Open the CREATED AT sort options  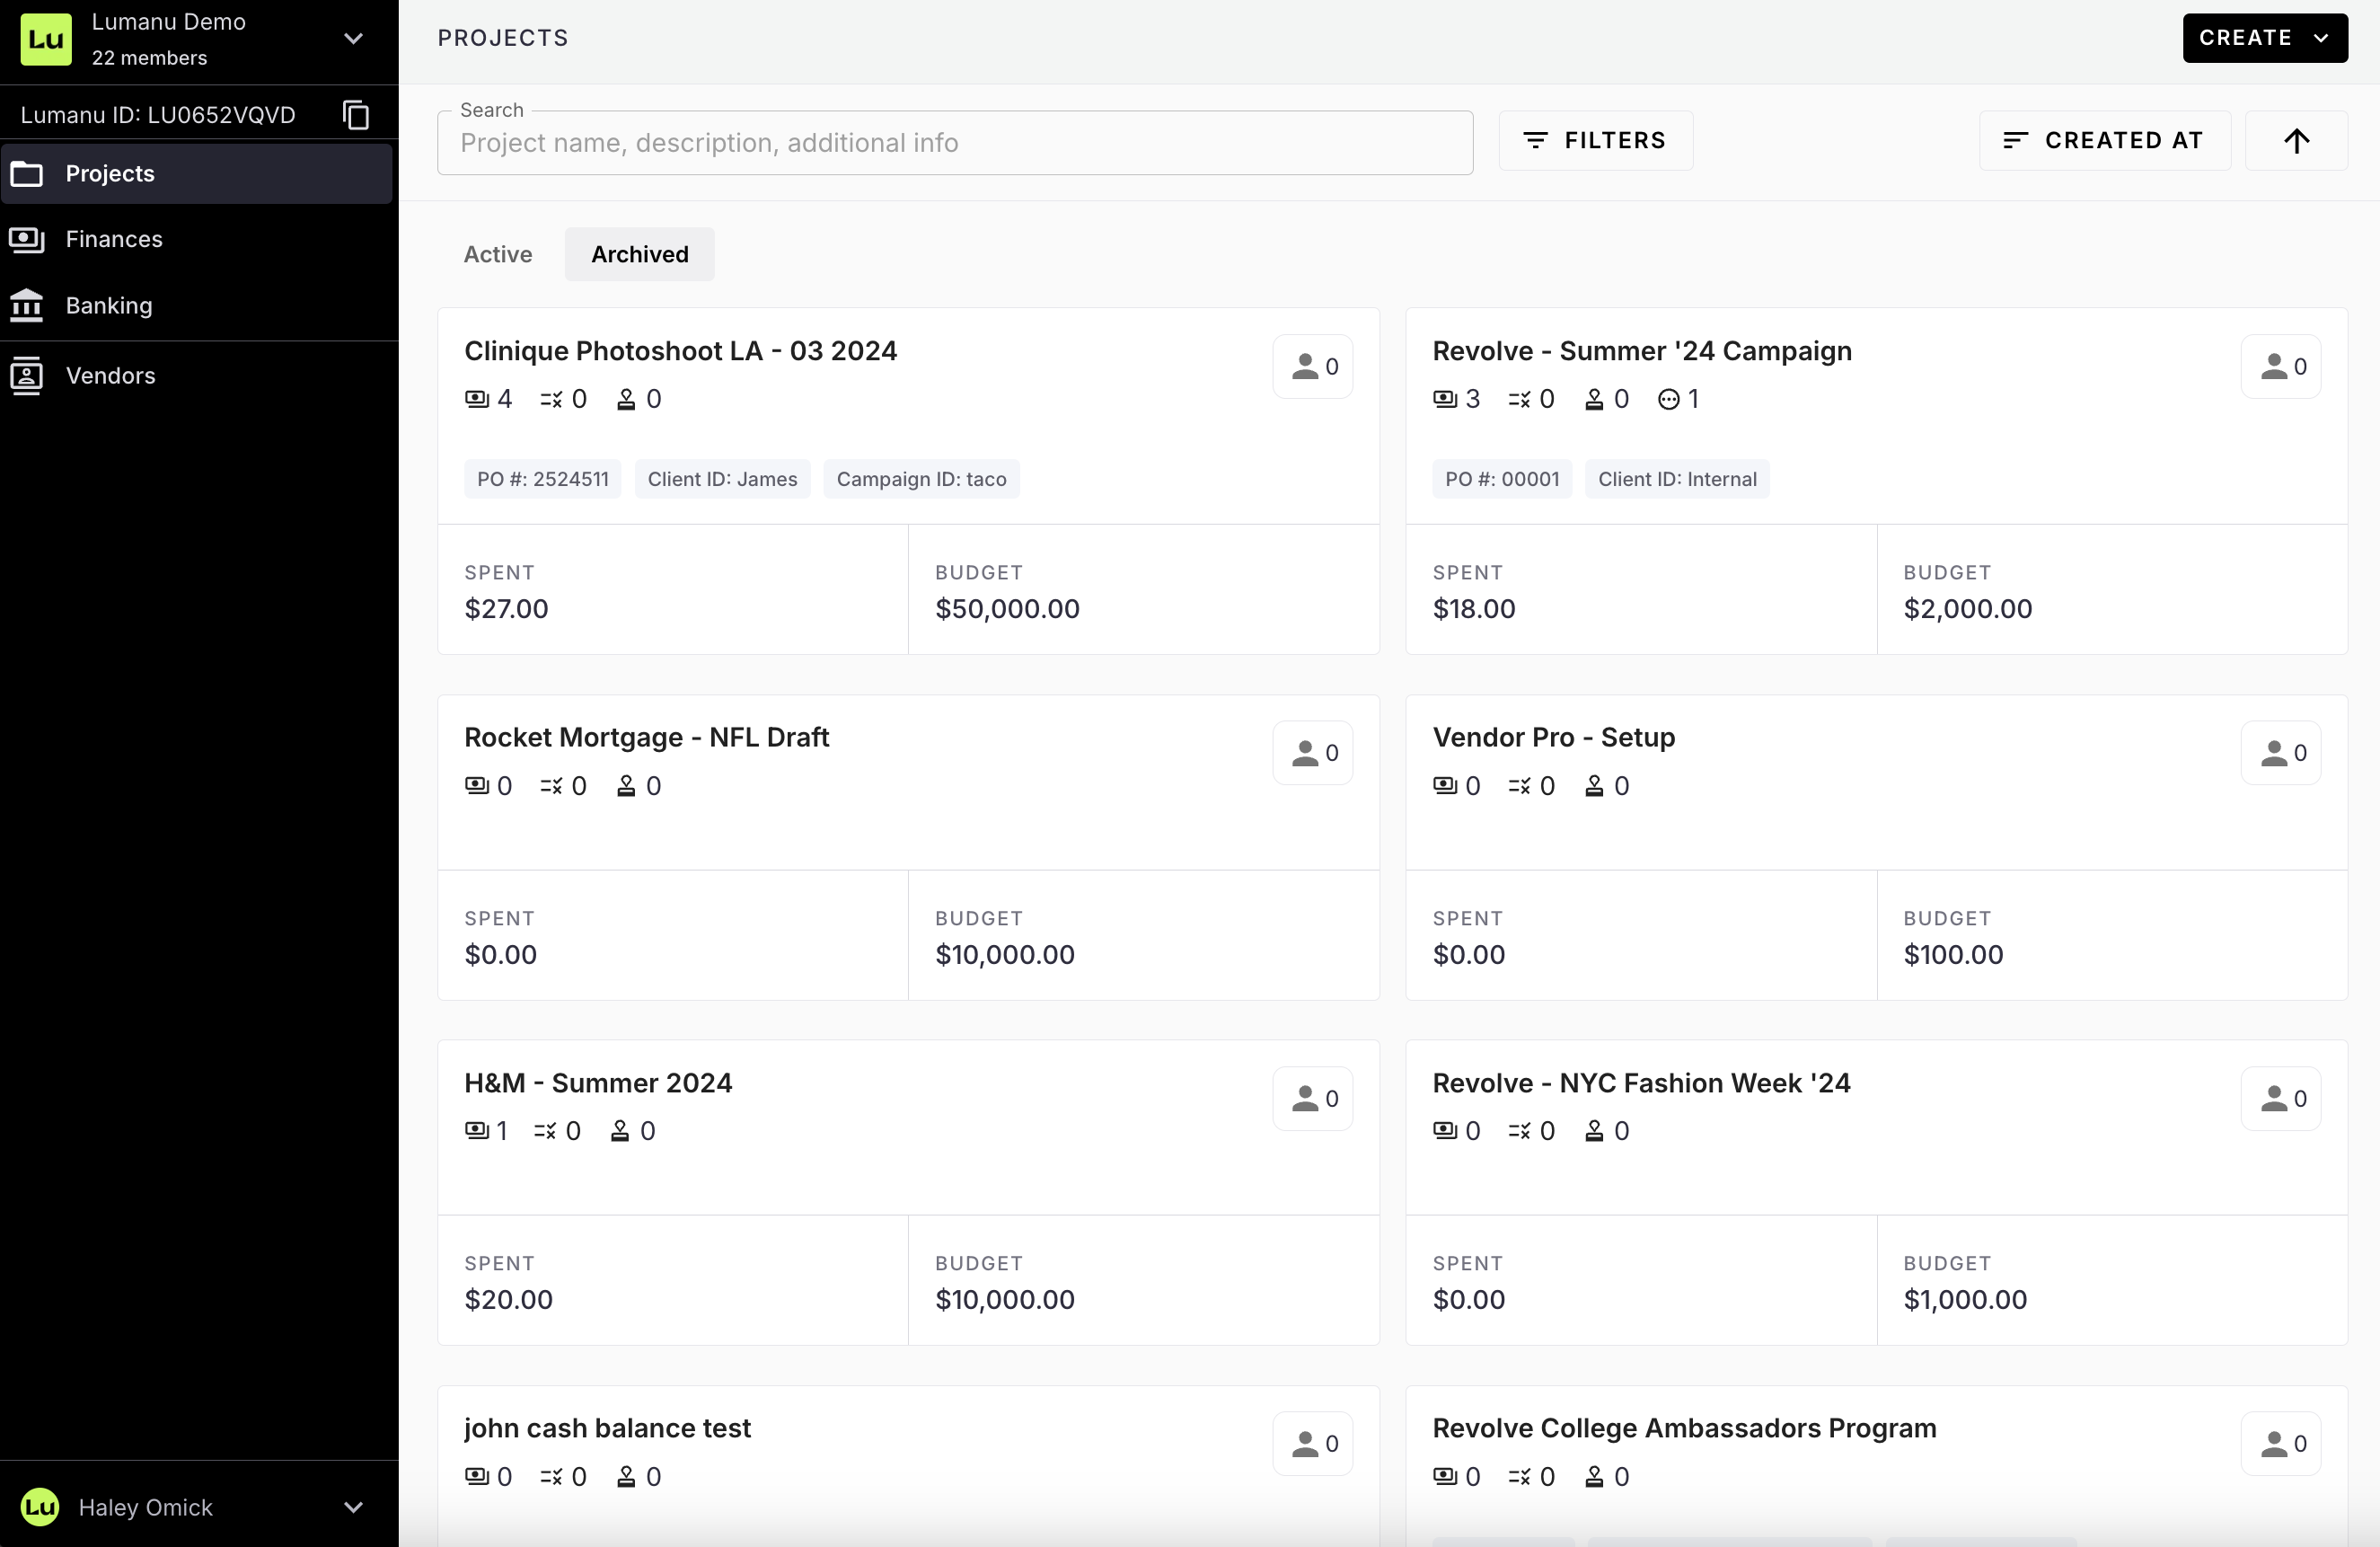point(2104,141)
